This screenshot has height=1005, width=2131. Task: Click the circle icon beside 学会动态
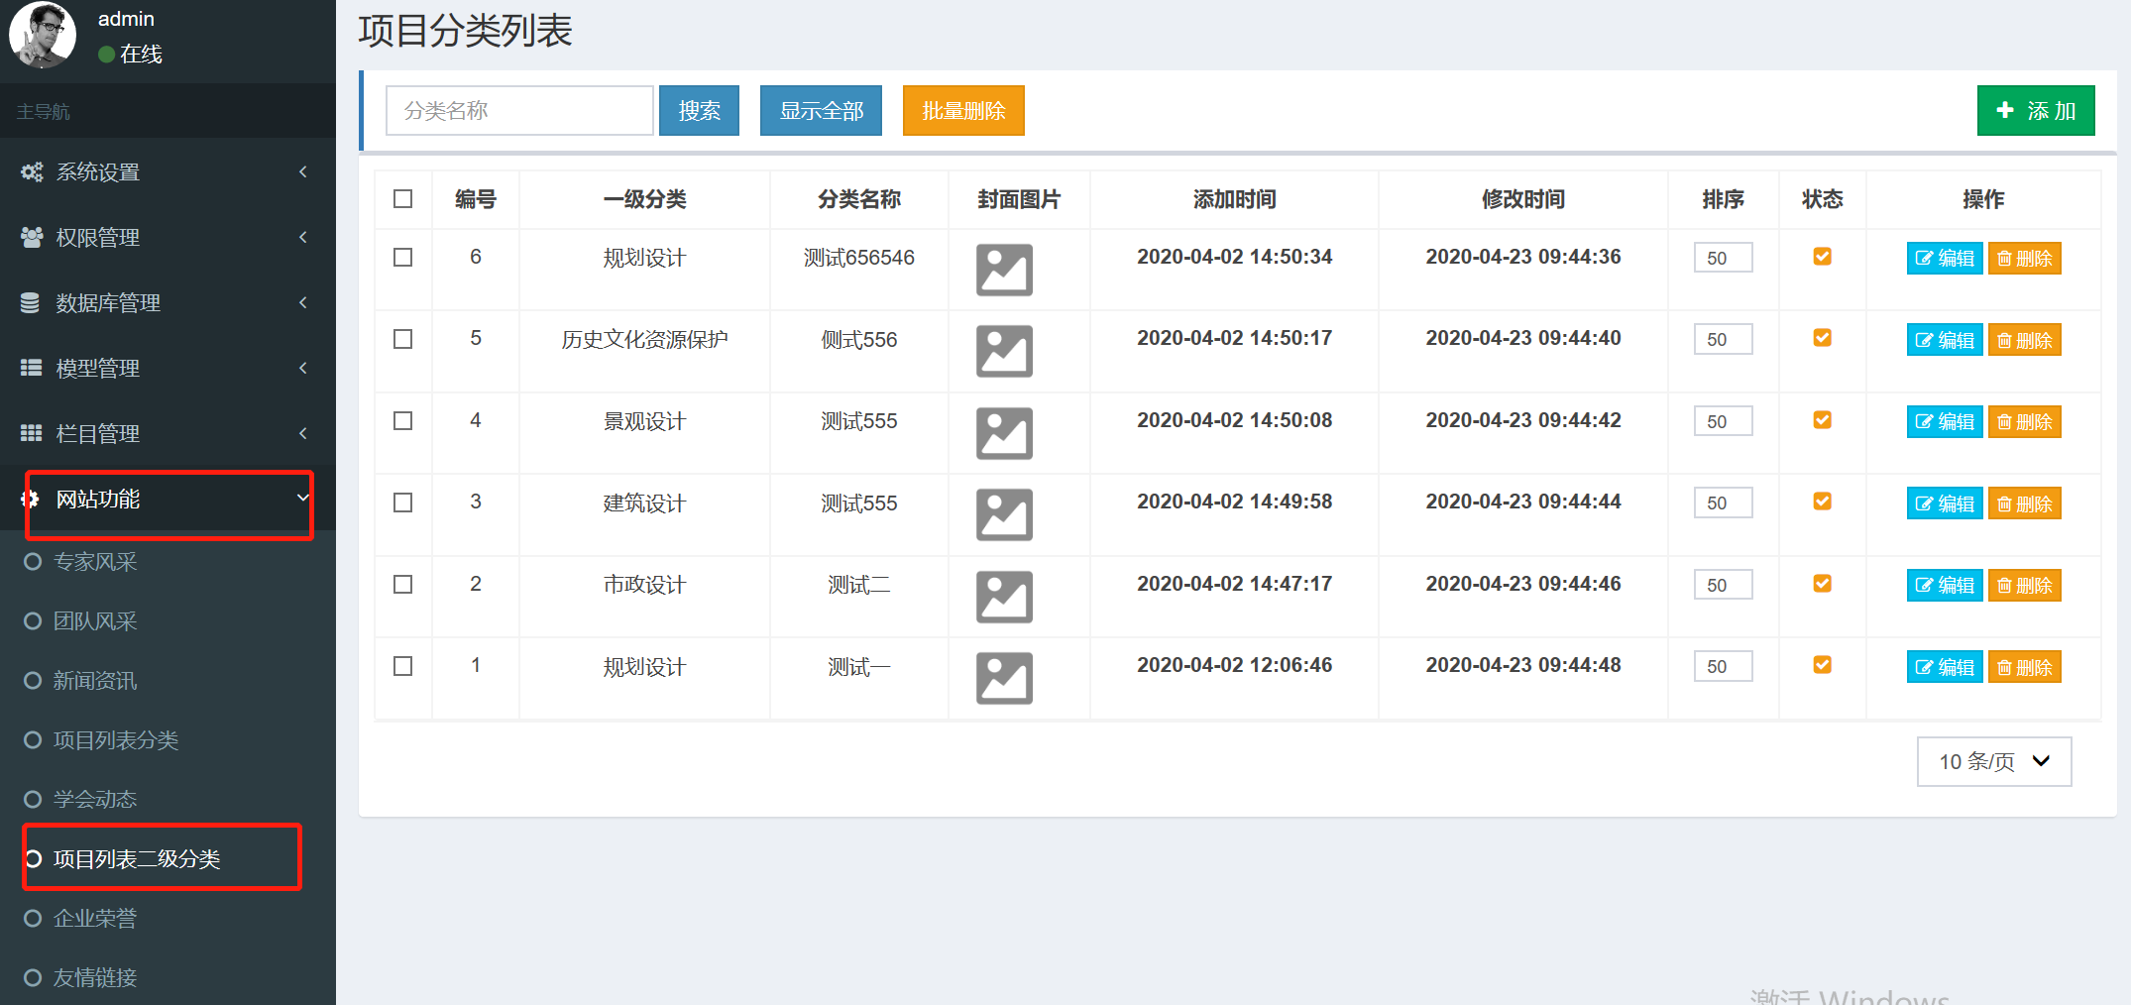(33, 800)
